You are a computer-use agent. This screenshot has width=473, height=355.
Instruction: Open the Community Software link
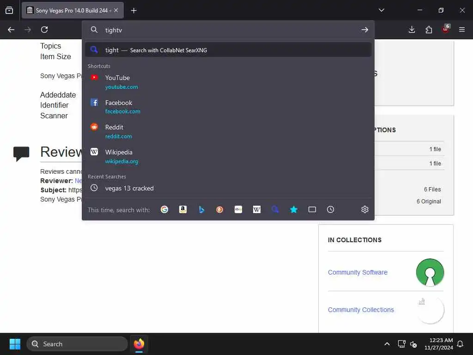click(x=358, y=272)
